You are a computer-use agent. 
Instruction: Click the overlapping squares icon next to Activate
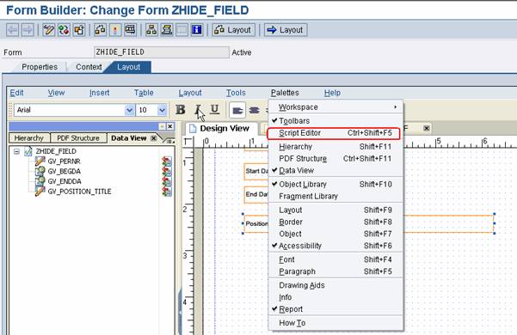(79, 30)
